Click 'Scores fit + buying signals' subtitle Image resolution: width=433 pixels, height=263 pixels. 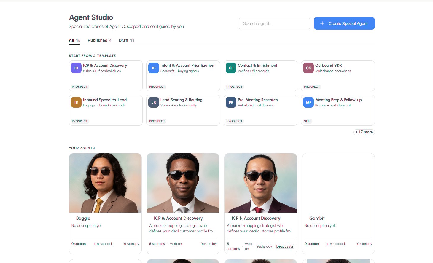(179, 71)
